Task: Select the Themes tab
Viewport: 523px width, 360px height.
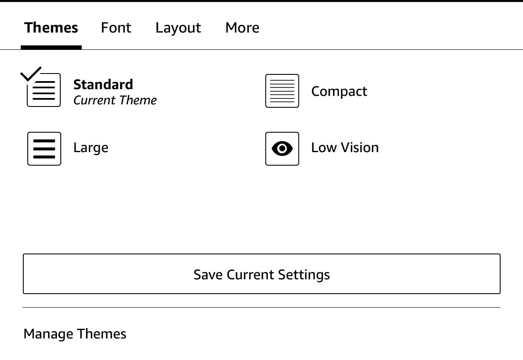Action: point(51,28)
